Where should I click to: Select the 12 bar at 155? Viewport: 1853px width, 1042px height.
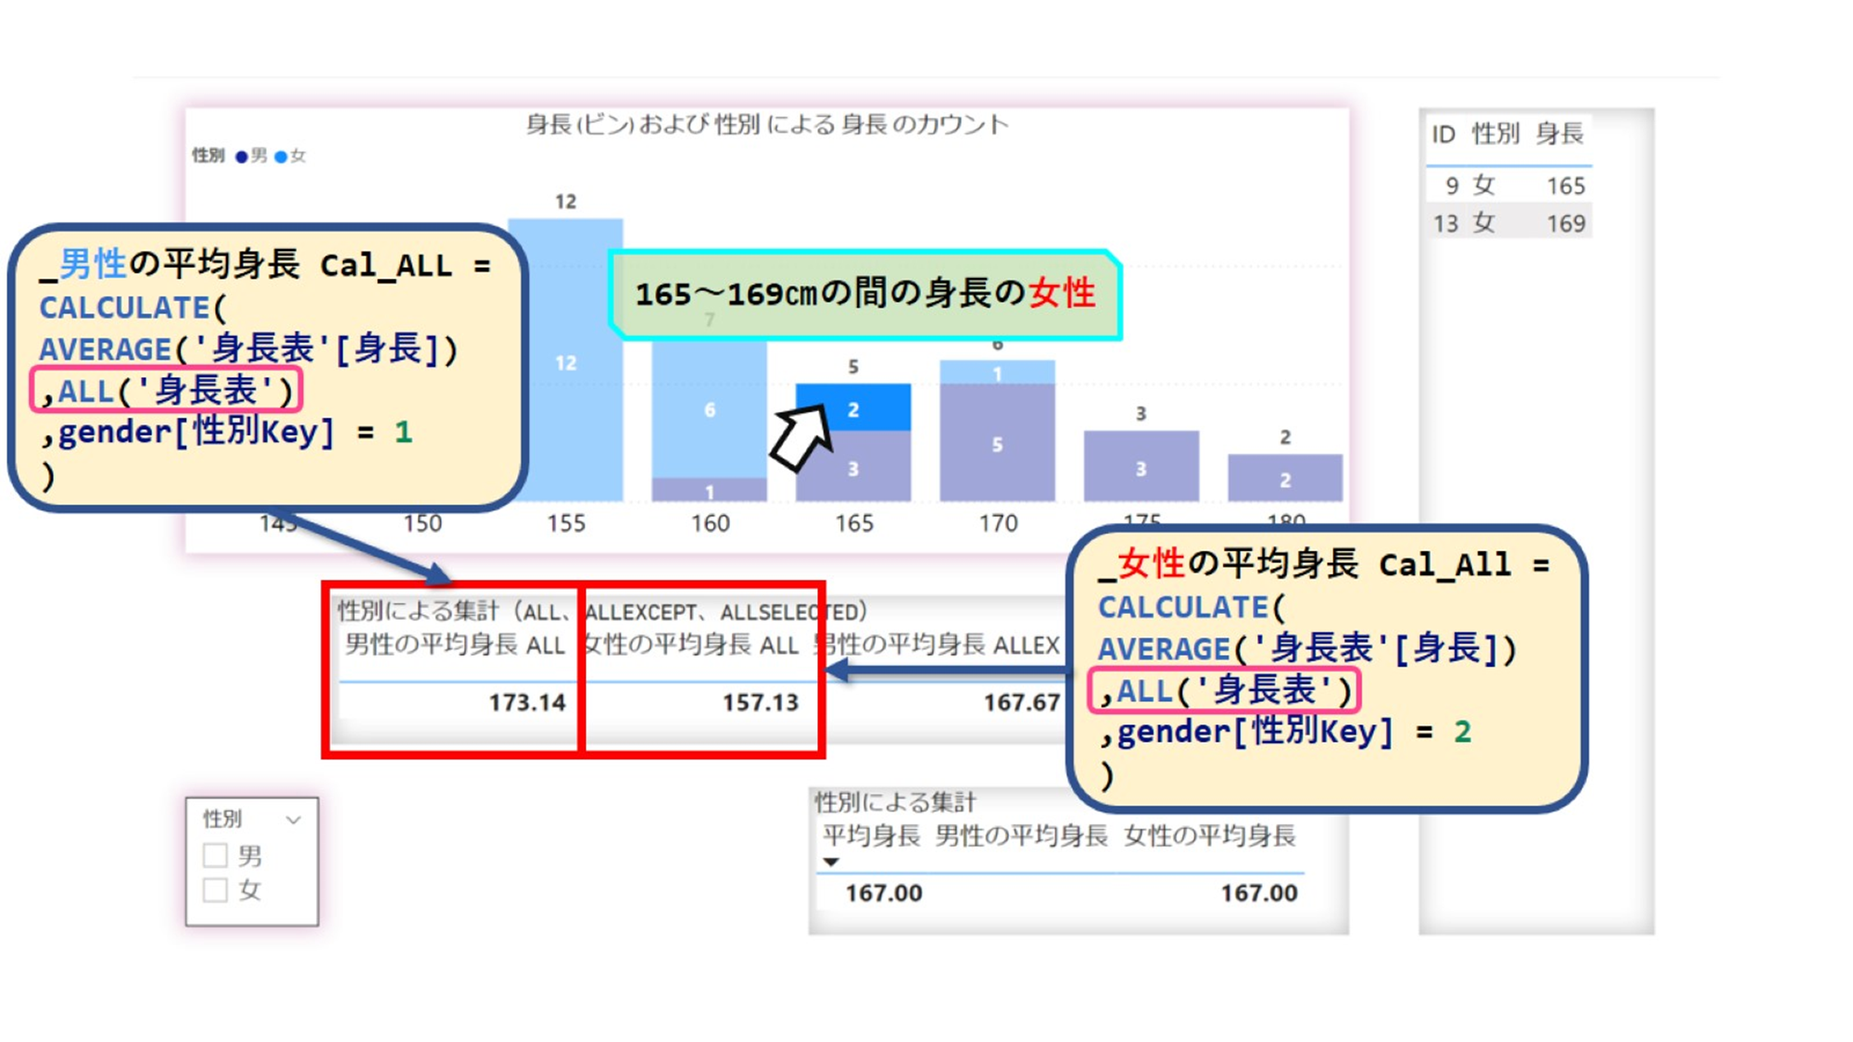[565, 361]
